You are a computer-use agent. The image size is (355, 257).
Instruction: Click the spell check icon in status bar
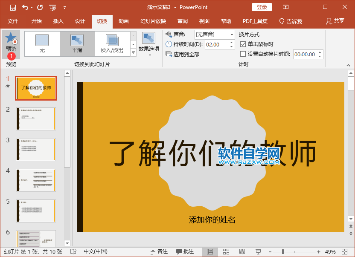pyautogui.click(x=73, y=251)
